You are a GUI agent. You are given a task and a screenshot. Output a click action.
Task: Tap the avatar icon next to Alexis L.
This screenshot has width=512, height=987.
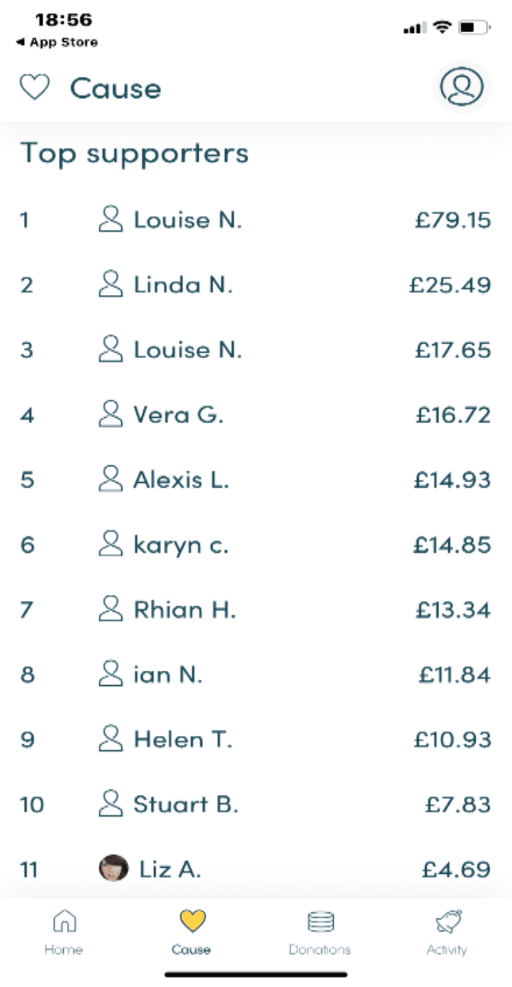[110, 479]
